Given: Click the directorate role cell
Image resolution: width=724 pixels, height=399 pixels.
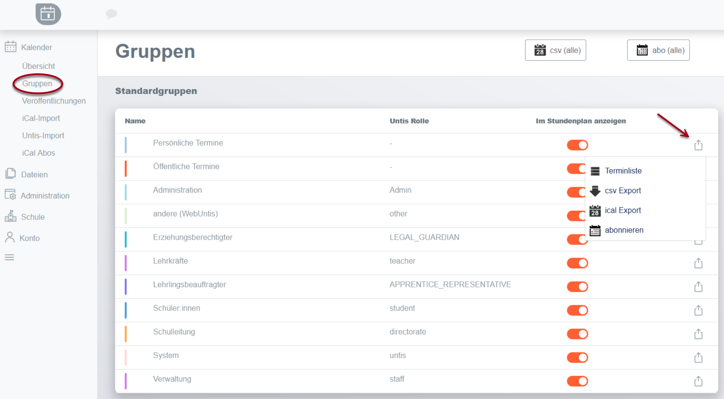Looking at the screenshot, I should (408, 332).
